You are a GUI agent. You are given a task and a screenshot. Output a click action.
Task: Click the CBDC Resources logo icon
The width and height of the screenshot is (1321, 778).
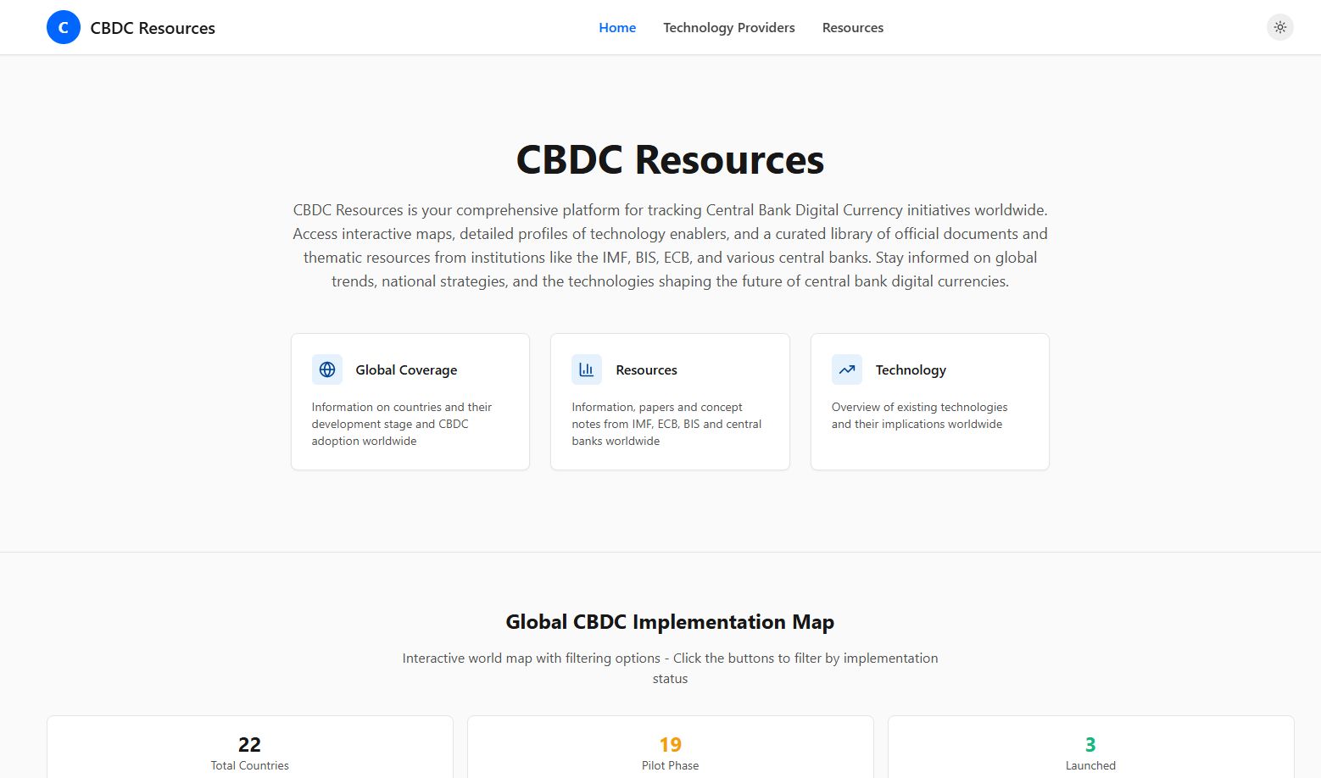pos(63,27)
